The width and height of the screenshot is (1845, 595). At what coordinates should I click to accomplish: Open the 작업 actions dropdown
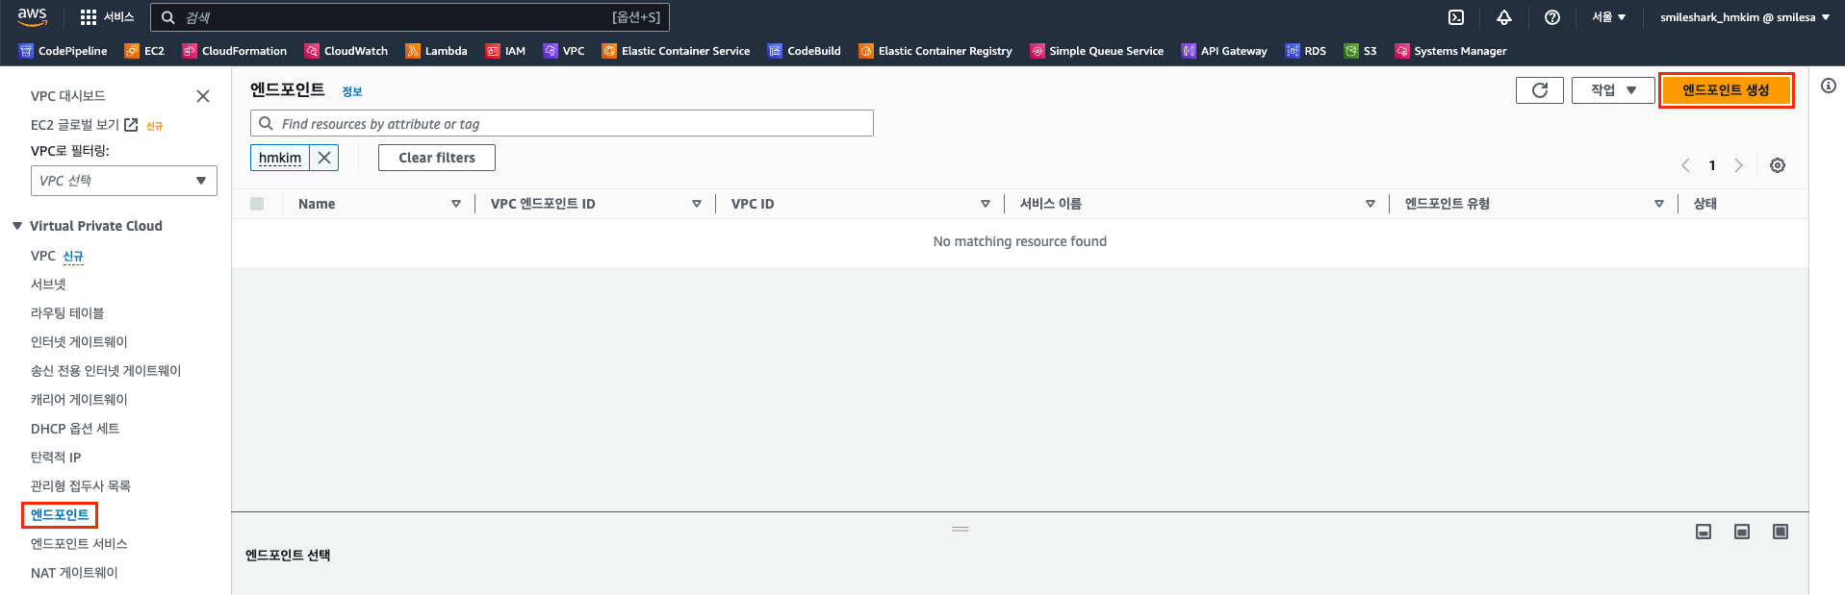coord(1613,90)
